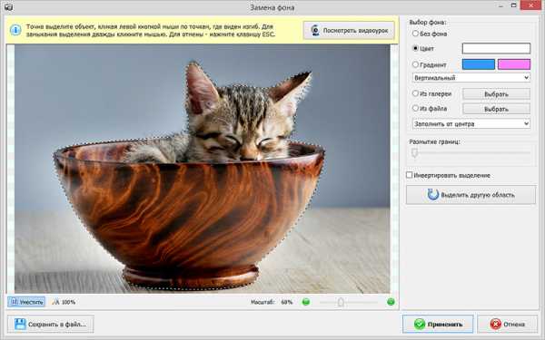Select the Без фона radio option
Screen dimensions: 545x340
[x=415, y=34]
